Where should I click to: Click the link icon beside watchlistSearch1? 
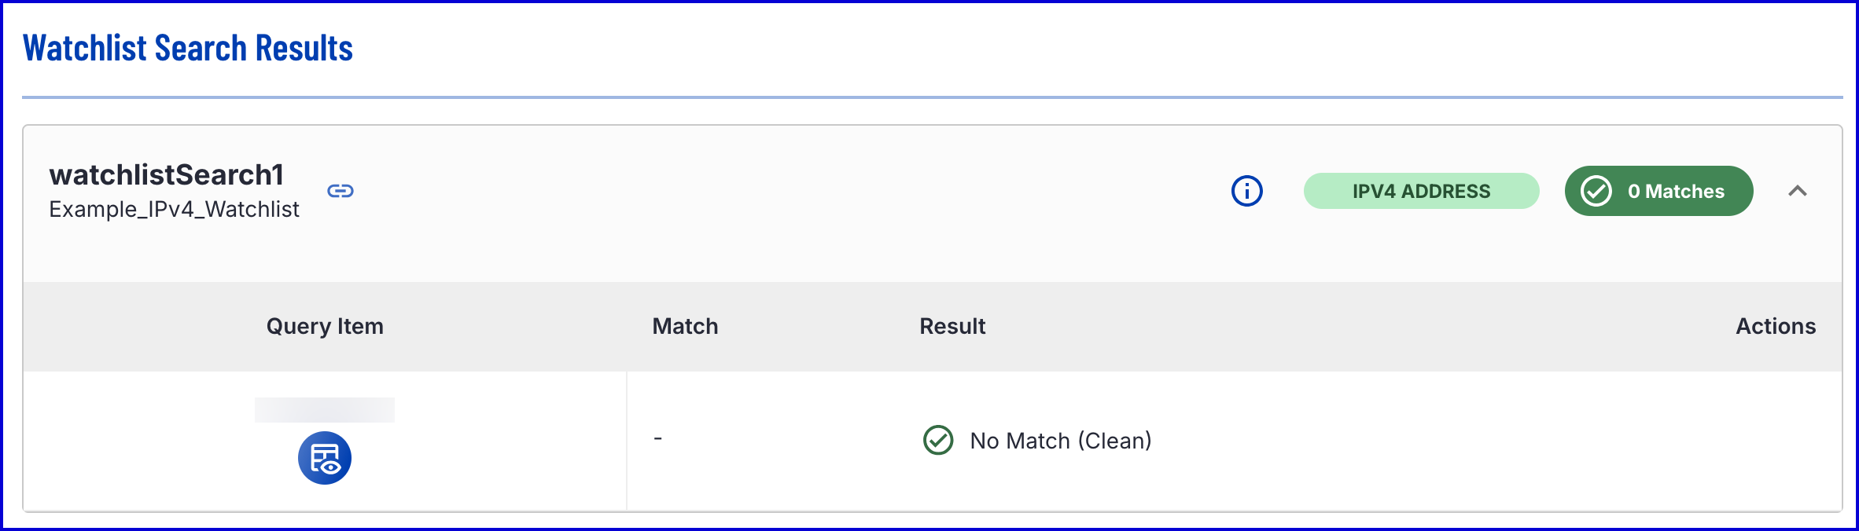tap(341, 191)
